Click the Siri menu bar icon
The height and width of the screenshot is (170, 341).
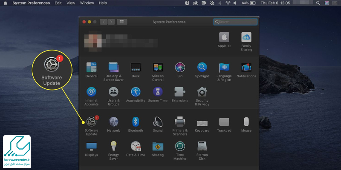click(x=327, y=3)
